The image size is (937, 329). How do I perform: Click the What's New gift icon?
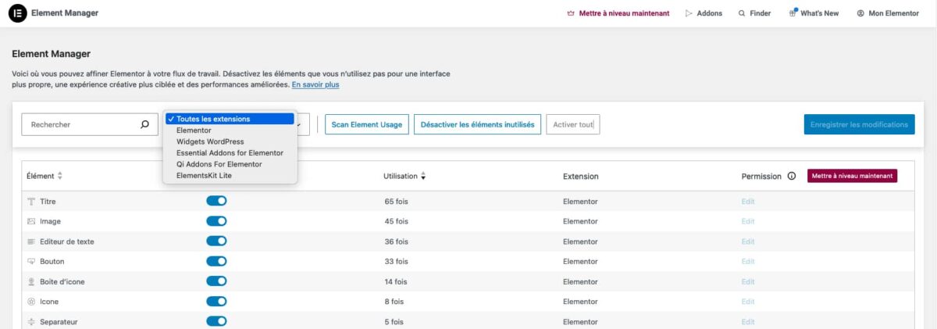pyautogui.click(x=793, y=13)
